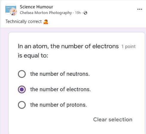Image resolution: width=146 pixels, height=134 pixels.
Task: Click the 'the number of electrons.' option text
Action: point(61,90)
